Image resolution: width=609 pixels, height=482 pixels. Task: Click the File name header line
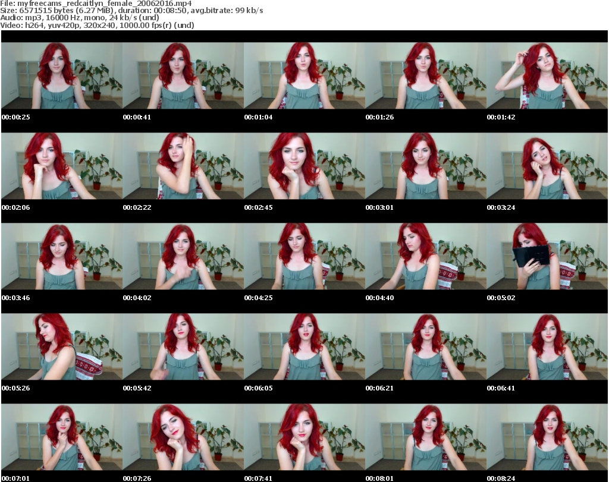(x=96, y=4)
